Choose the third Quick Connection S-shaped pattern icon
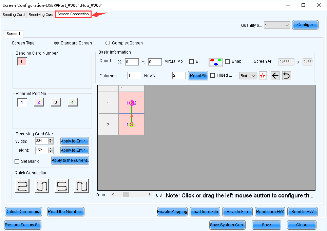This screenshot has width=327, height=231. 62,186
